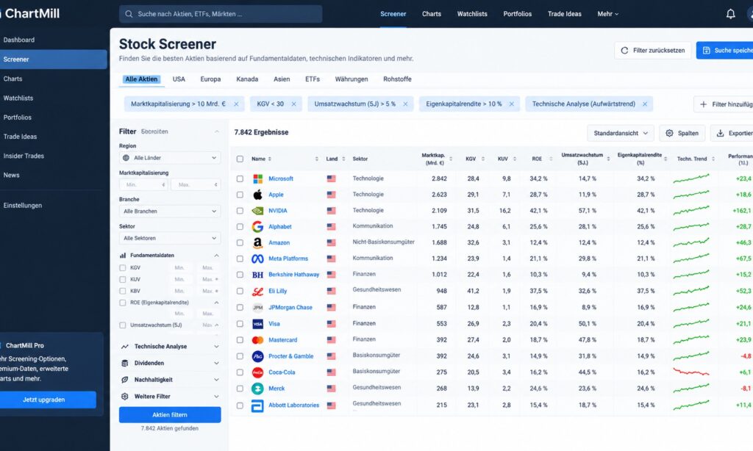The width and height of the screenshot is (753, 451).
Task: Click the Marktkapitalisierung Min input field
Action: (143, 184)
